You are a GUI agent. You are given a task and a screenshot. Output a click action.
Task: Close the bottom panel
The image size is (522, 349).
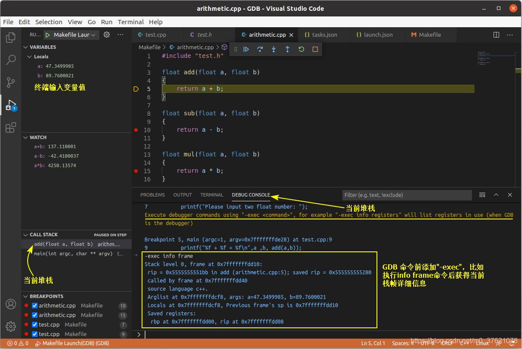click(510, 195)
